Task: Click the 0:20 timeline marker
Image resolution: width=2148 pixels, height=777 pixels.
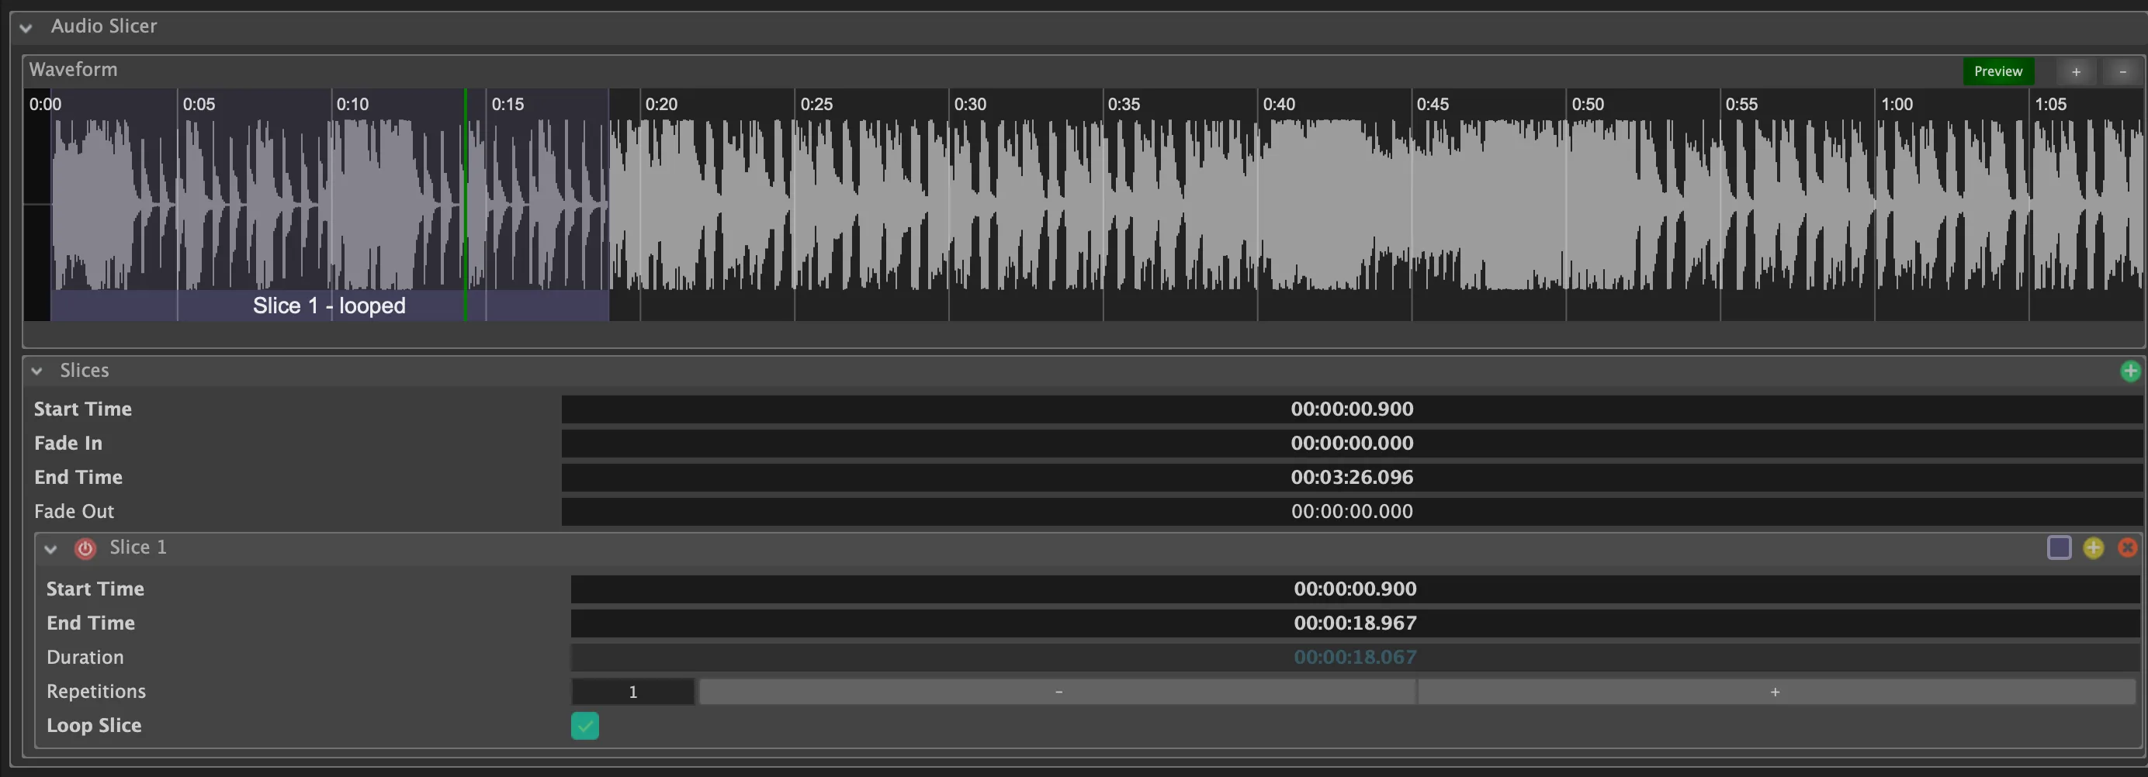Action: click(661, 104)
